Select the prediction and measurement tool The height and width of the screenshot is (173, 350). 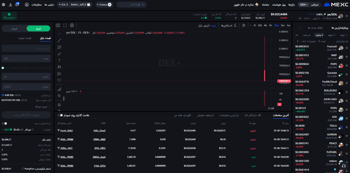pos(59,74)
